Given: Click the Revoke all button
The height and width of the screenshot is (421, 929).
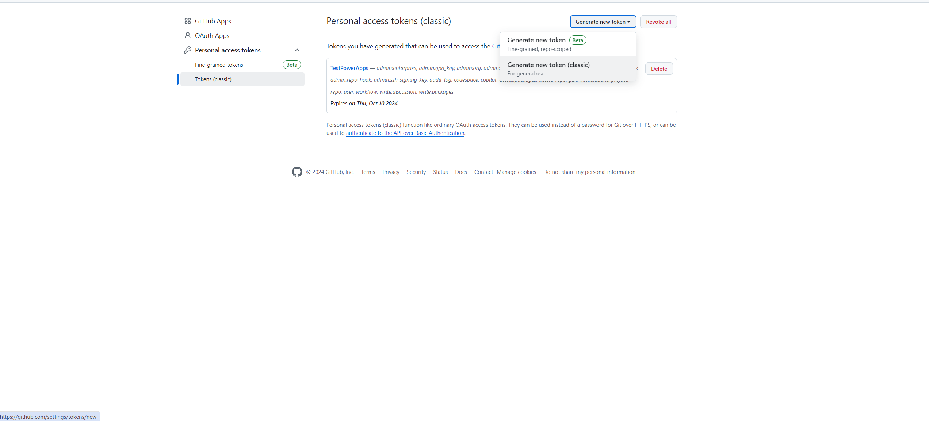Looking at the screenshot, I should coord(658,22).
